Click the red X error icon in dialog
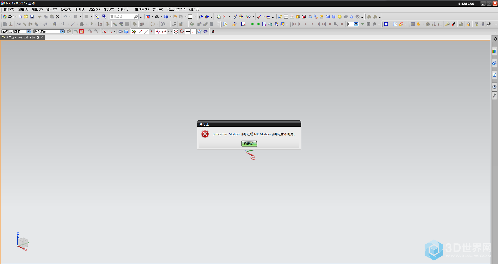 (205, 134)
